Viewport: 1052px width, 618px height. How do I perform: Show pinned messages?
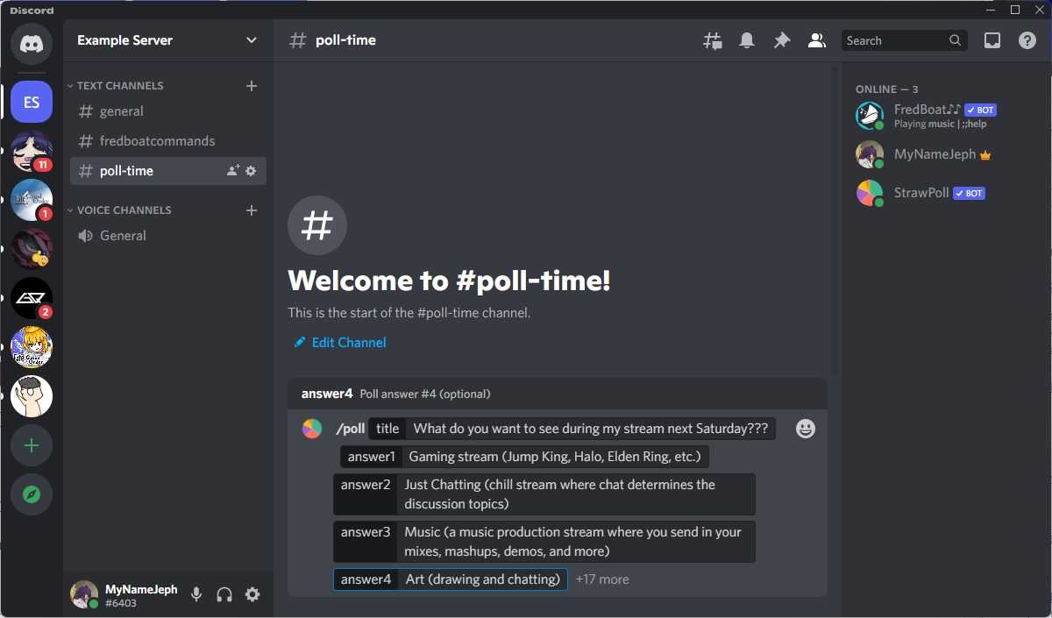click(x=781, y=40)
